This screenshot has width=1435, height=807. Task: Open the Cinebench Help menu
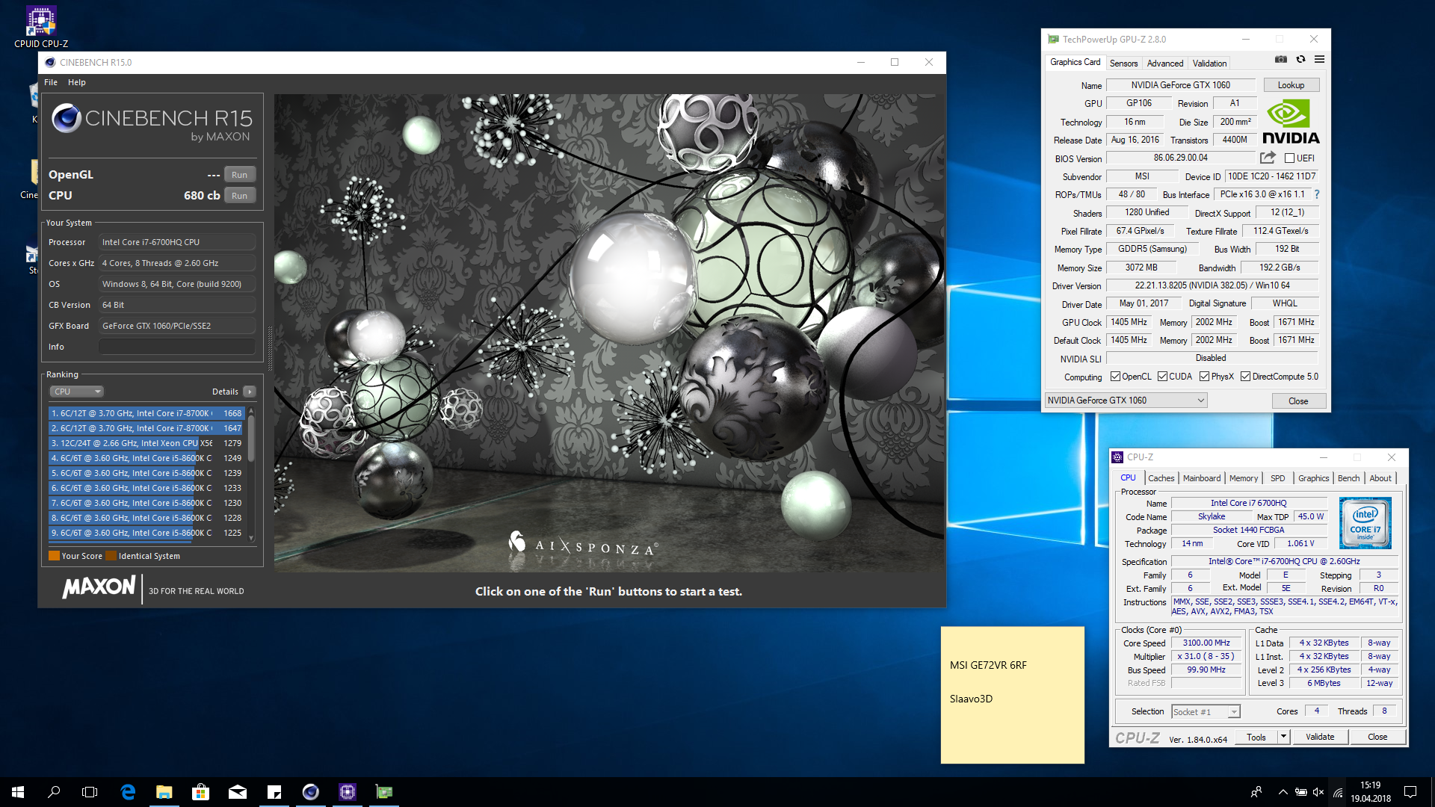coord(77,82)
